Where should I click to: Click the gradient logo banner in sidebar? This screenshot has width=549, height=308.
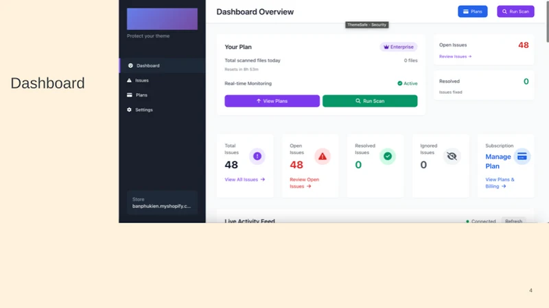(162, 19)
